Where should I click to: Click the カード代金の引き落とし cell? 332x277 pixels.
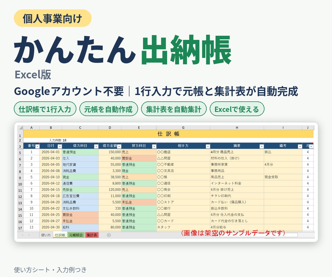tap(237, 221)
